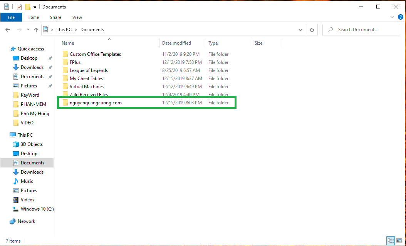Click the Search Documents field
406x246 pixels.
[362, 30]
